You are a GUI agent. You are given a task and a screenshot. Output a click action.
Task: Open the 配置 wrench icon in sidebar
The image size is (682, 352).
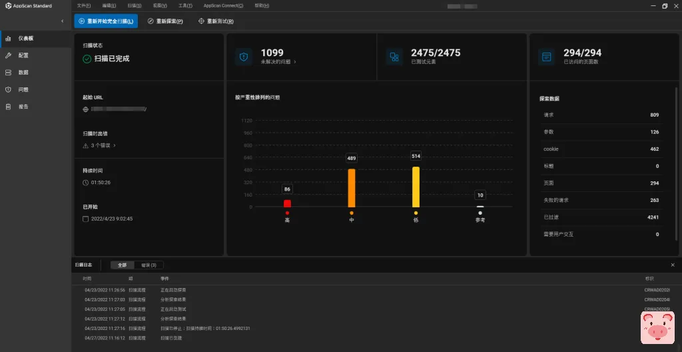[x=8, y=55]
